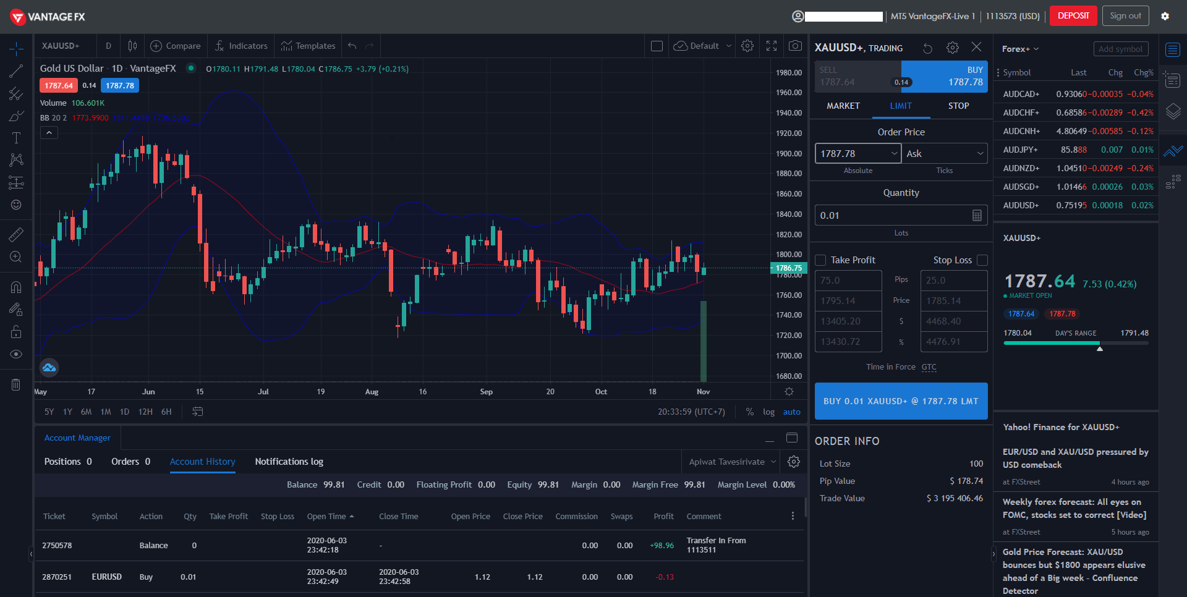Enter fullscreen chart mode
This screenshot has width=1187, height=597.
[x=772, y=46]
